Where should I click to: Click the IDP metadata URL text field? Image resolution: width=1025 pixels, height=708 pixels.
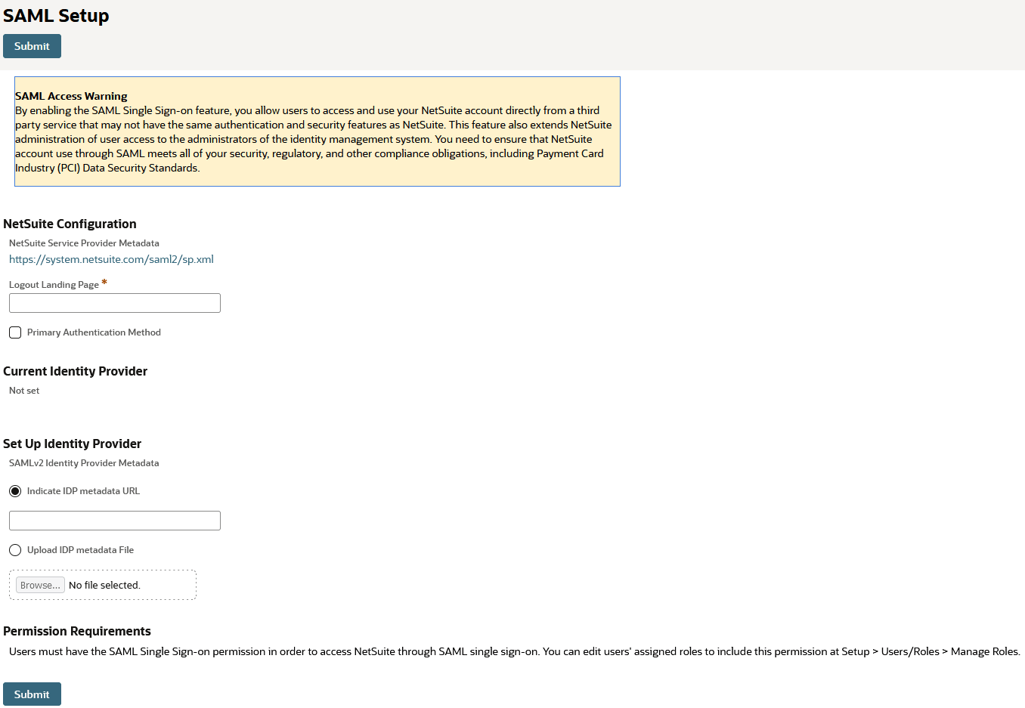pos(115,521)
